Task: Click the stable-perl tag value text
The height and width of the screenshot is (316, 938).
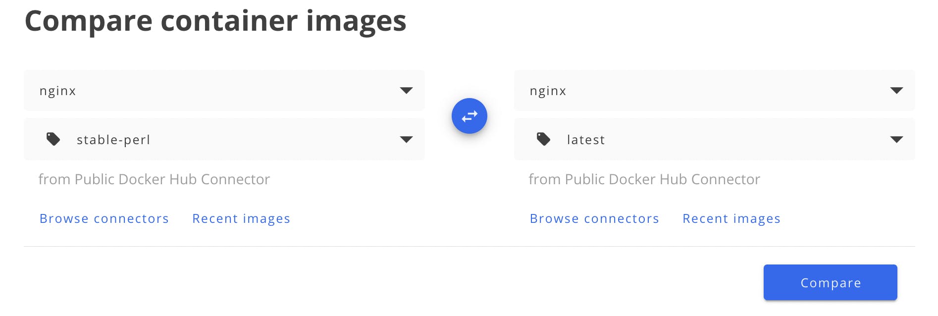Action: 113,140
